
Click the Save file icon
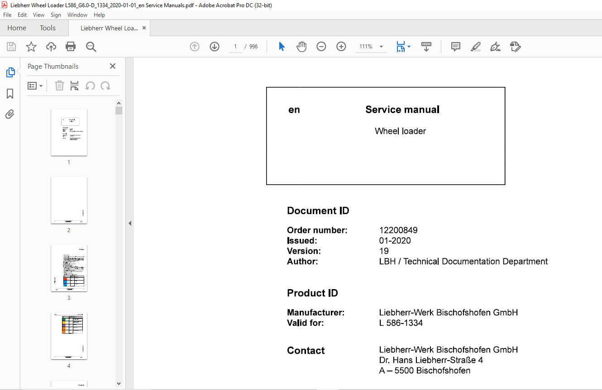coord(11,47)
